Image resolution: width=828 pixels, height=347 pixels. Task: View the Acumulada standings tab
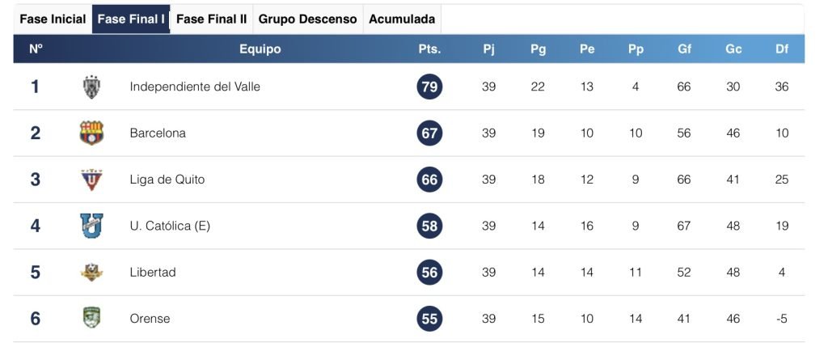402,19
